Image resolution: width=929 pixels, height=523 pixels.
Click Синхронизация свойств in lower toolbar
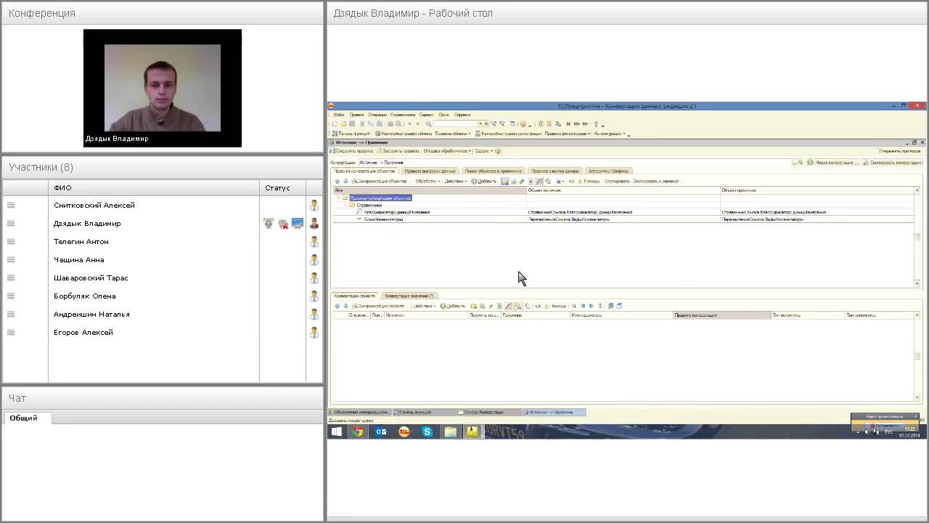pyautogui.click(x=380, y=306)
